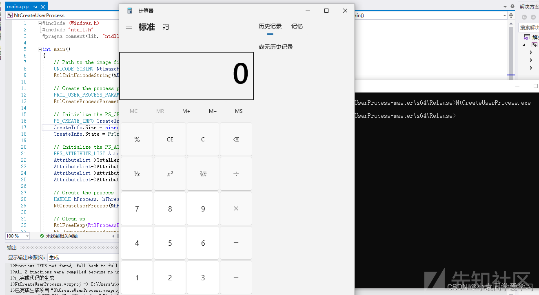539x295 pixels.
Task: Click the 未找到相关问题 status text
Action: (x=62, y=236)
